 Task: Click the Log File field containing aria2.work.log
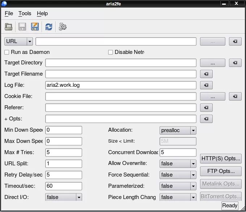click(x=121, y=85)
